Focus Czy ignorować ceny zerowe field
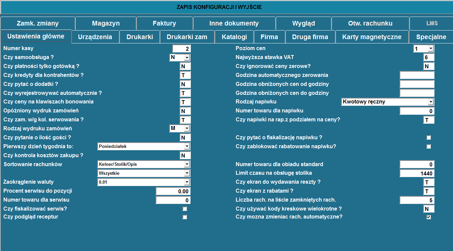The height and width of the screenshot is (251, 453). (429, 66)
